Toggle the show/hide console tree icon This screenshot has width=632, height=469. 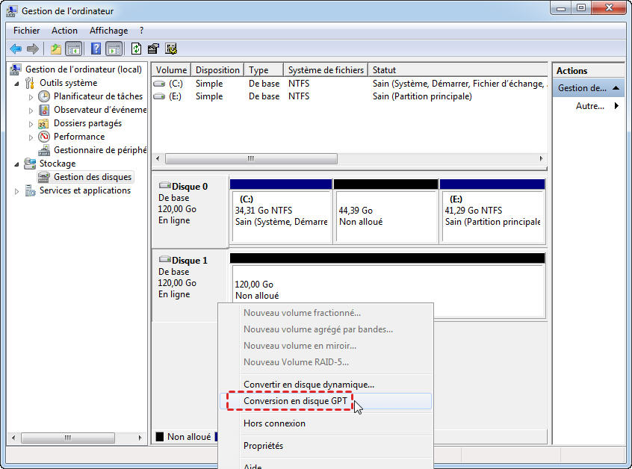click(73, 49)
